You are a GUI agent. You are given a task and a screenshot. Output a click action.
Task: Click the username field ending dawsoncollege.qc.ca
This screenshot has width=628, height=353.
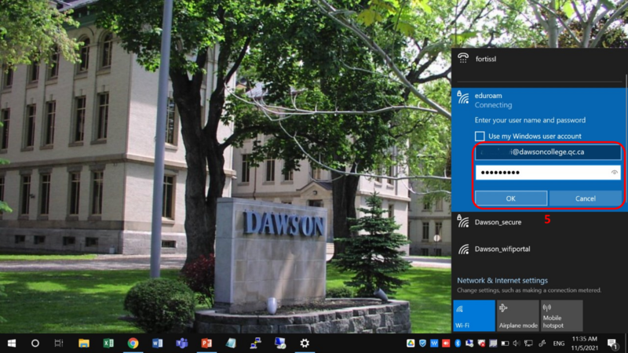point(548,152)
